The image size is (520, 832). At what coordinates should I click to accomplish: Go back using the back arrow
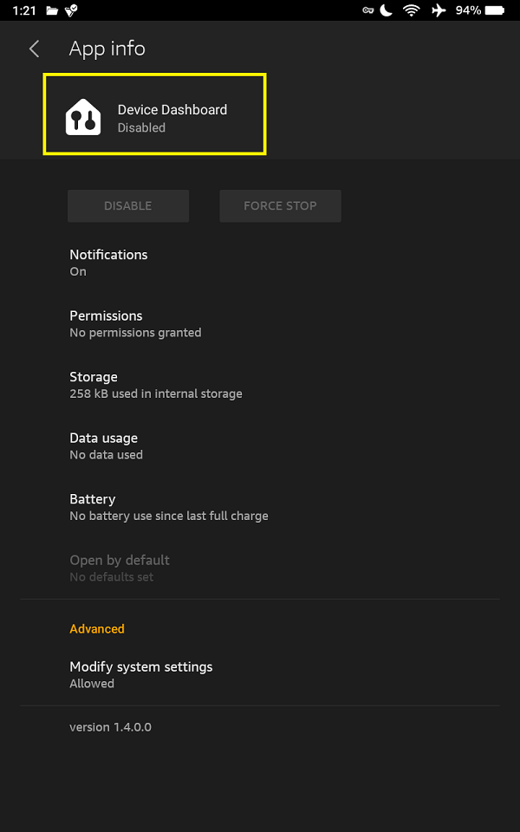coord(33,49)
